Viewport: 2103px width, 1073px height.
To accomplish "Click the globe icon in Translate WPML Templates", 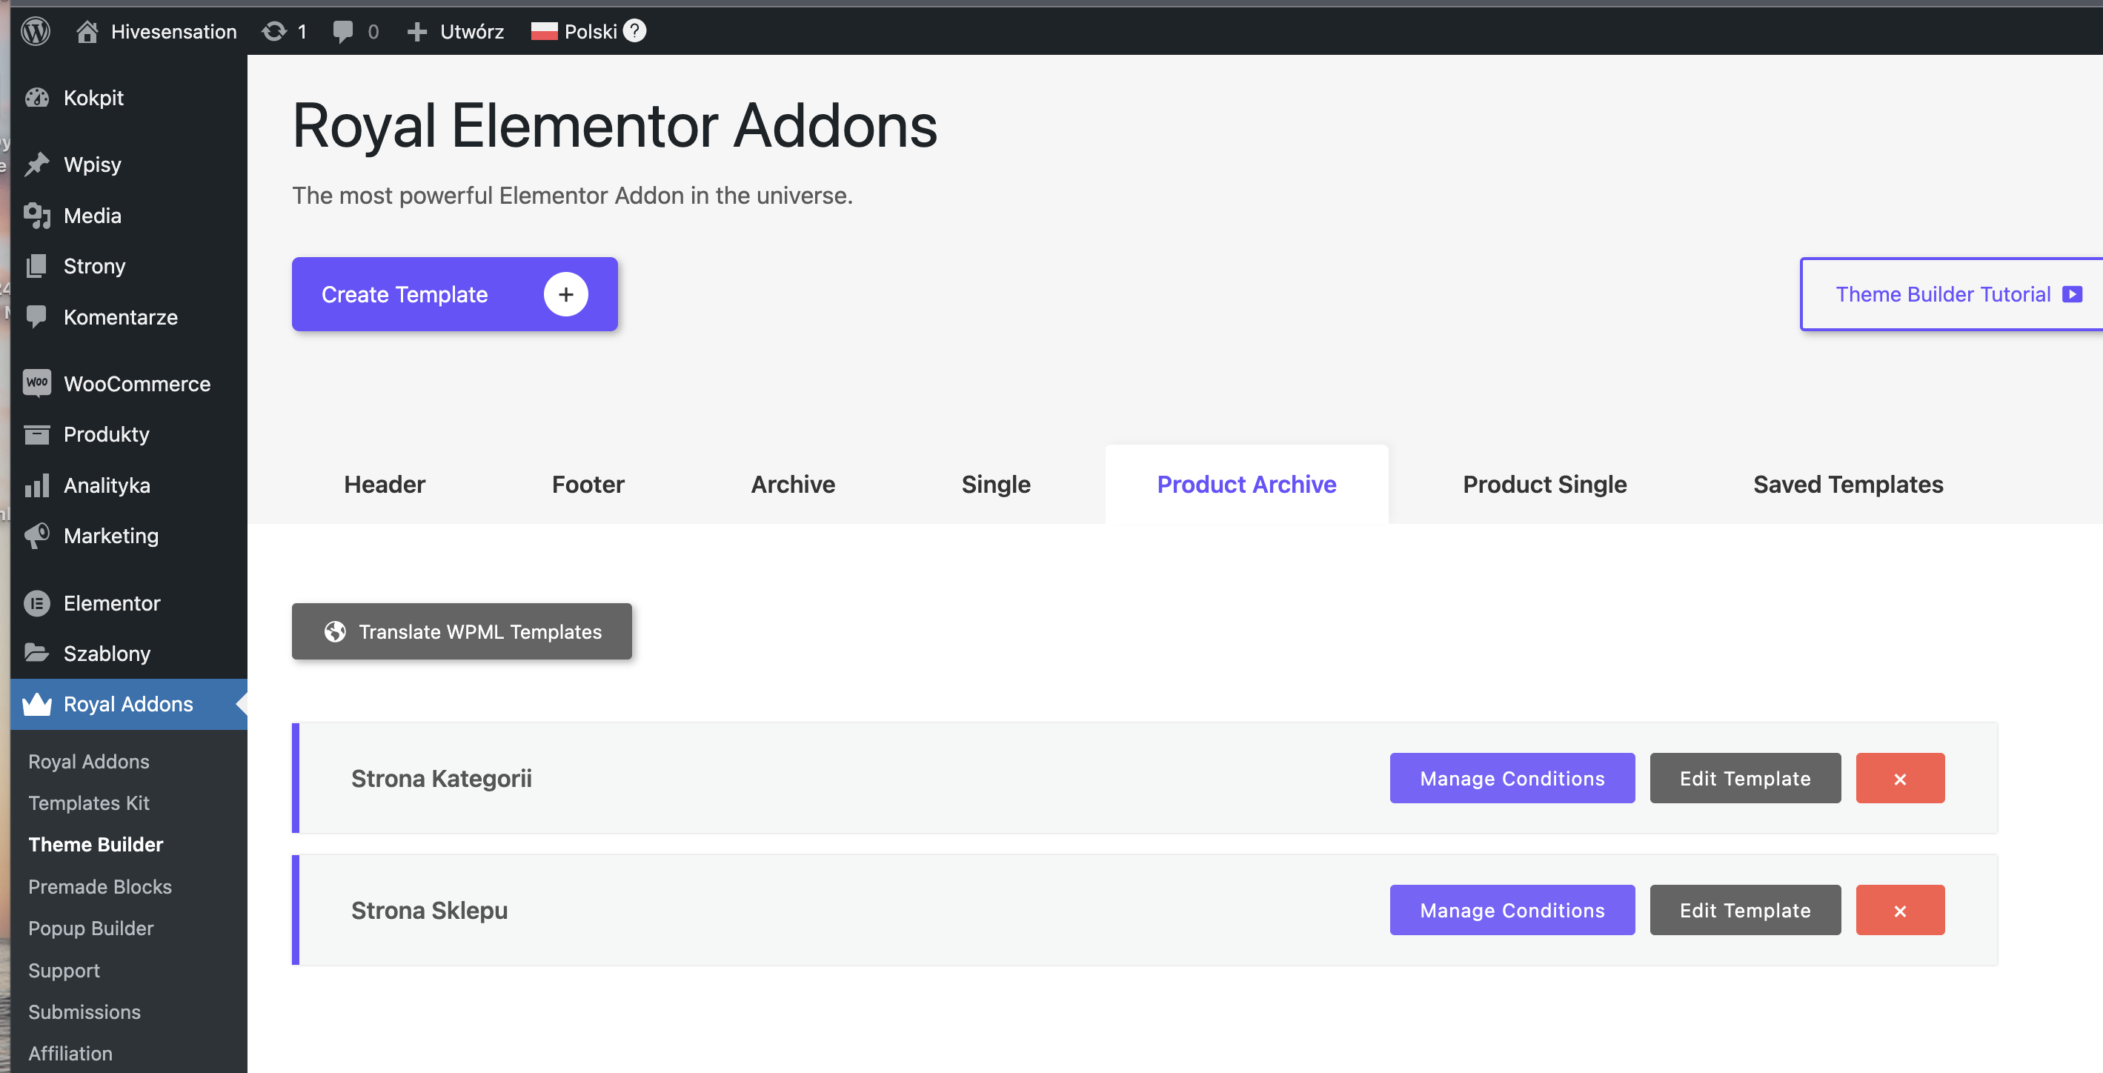I will [x=335, y=632].
